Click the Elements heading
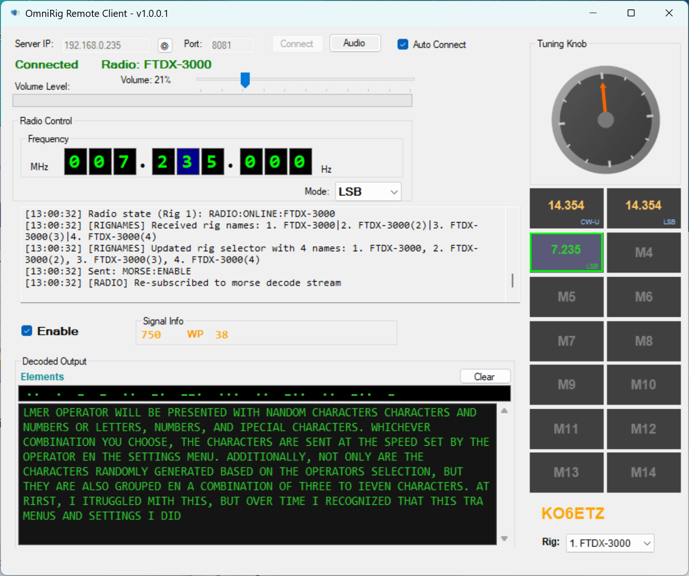 (x=42, y=377)
